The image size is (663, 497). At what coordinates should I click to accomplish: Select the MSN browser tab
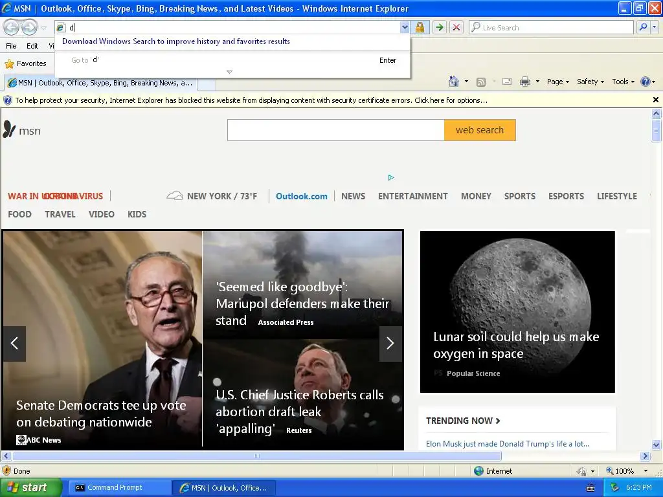tap(100, 83)
